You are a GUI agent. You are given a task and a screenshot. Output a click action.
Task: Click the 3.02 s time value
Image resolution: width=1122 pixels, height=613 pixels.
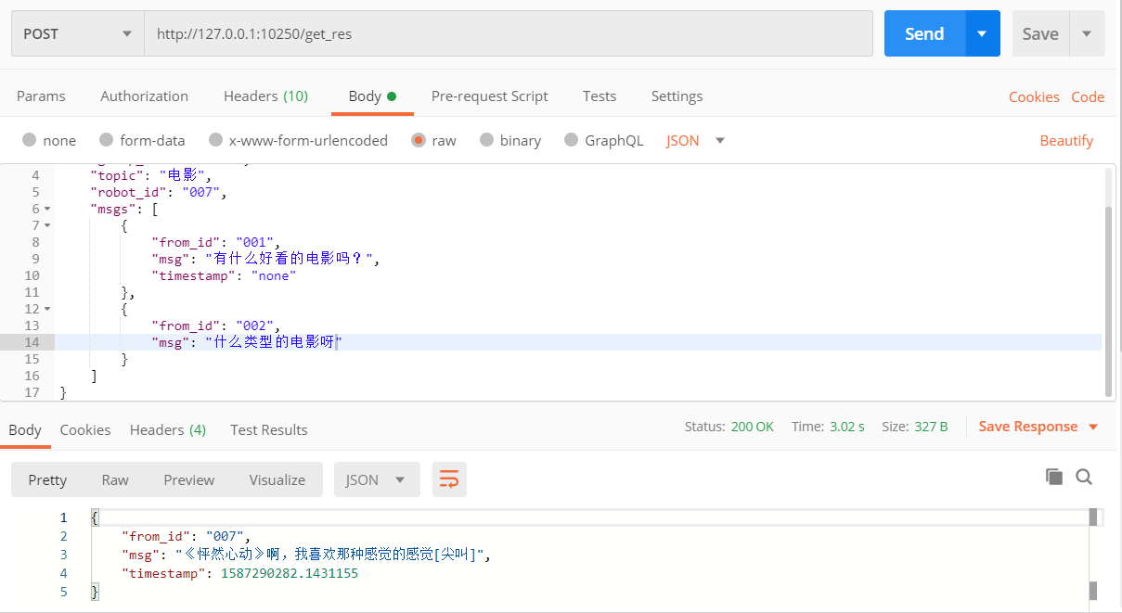[x=847, y=427]
